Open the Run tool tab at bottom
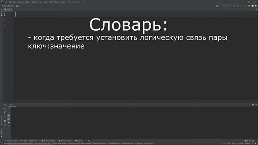The width and height of the screenshot is (258, 145). [88, 141]
